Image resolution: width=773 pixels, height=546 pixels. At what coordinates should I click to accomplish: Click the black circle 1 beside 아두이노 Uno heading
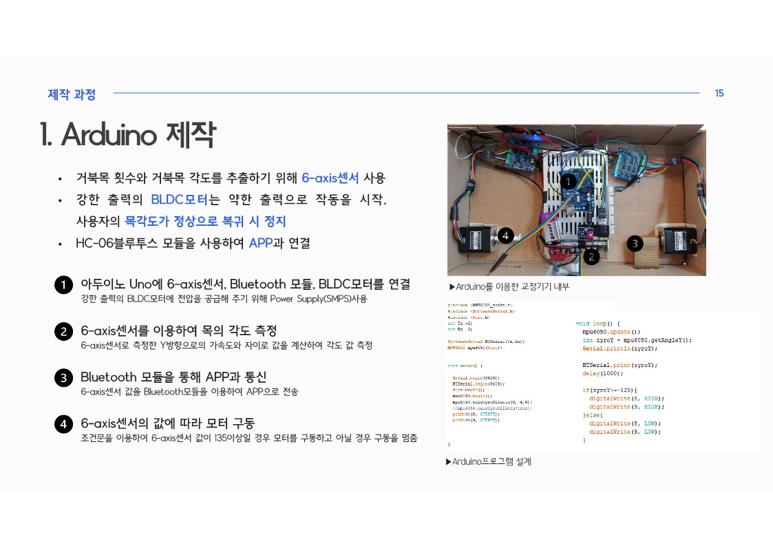pyautogui.click(x=63, y=285)
